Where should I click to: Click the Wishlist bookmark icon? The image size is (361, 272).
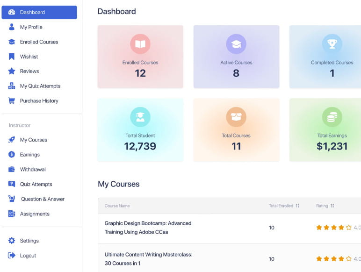click(x=12, y=57)
